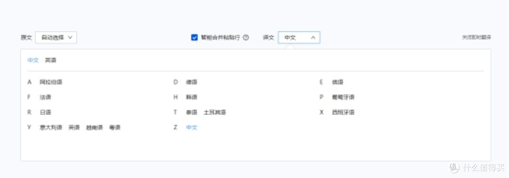Viewport: 509px width, 178px height.
Task: Pick 日语 under letter R
Action: (x=45, y=113)
